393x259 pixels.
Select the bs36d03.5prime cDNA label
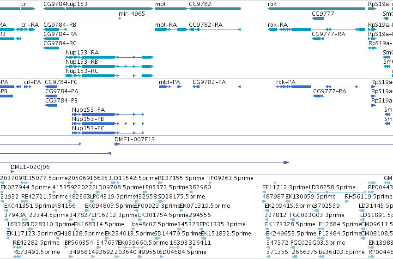342,252
